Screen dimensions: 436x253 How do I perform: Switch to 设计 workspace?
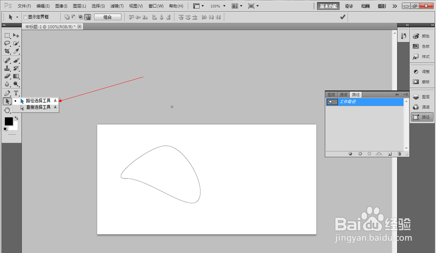pos(349,6)
